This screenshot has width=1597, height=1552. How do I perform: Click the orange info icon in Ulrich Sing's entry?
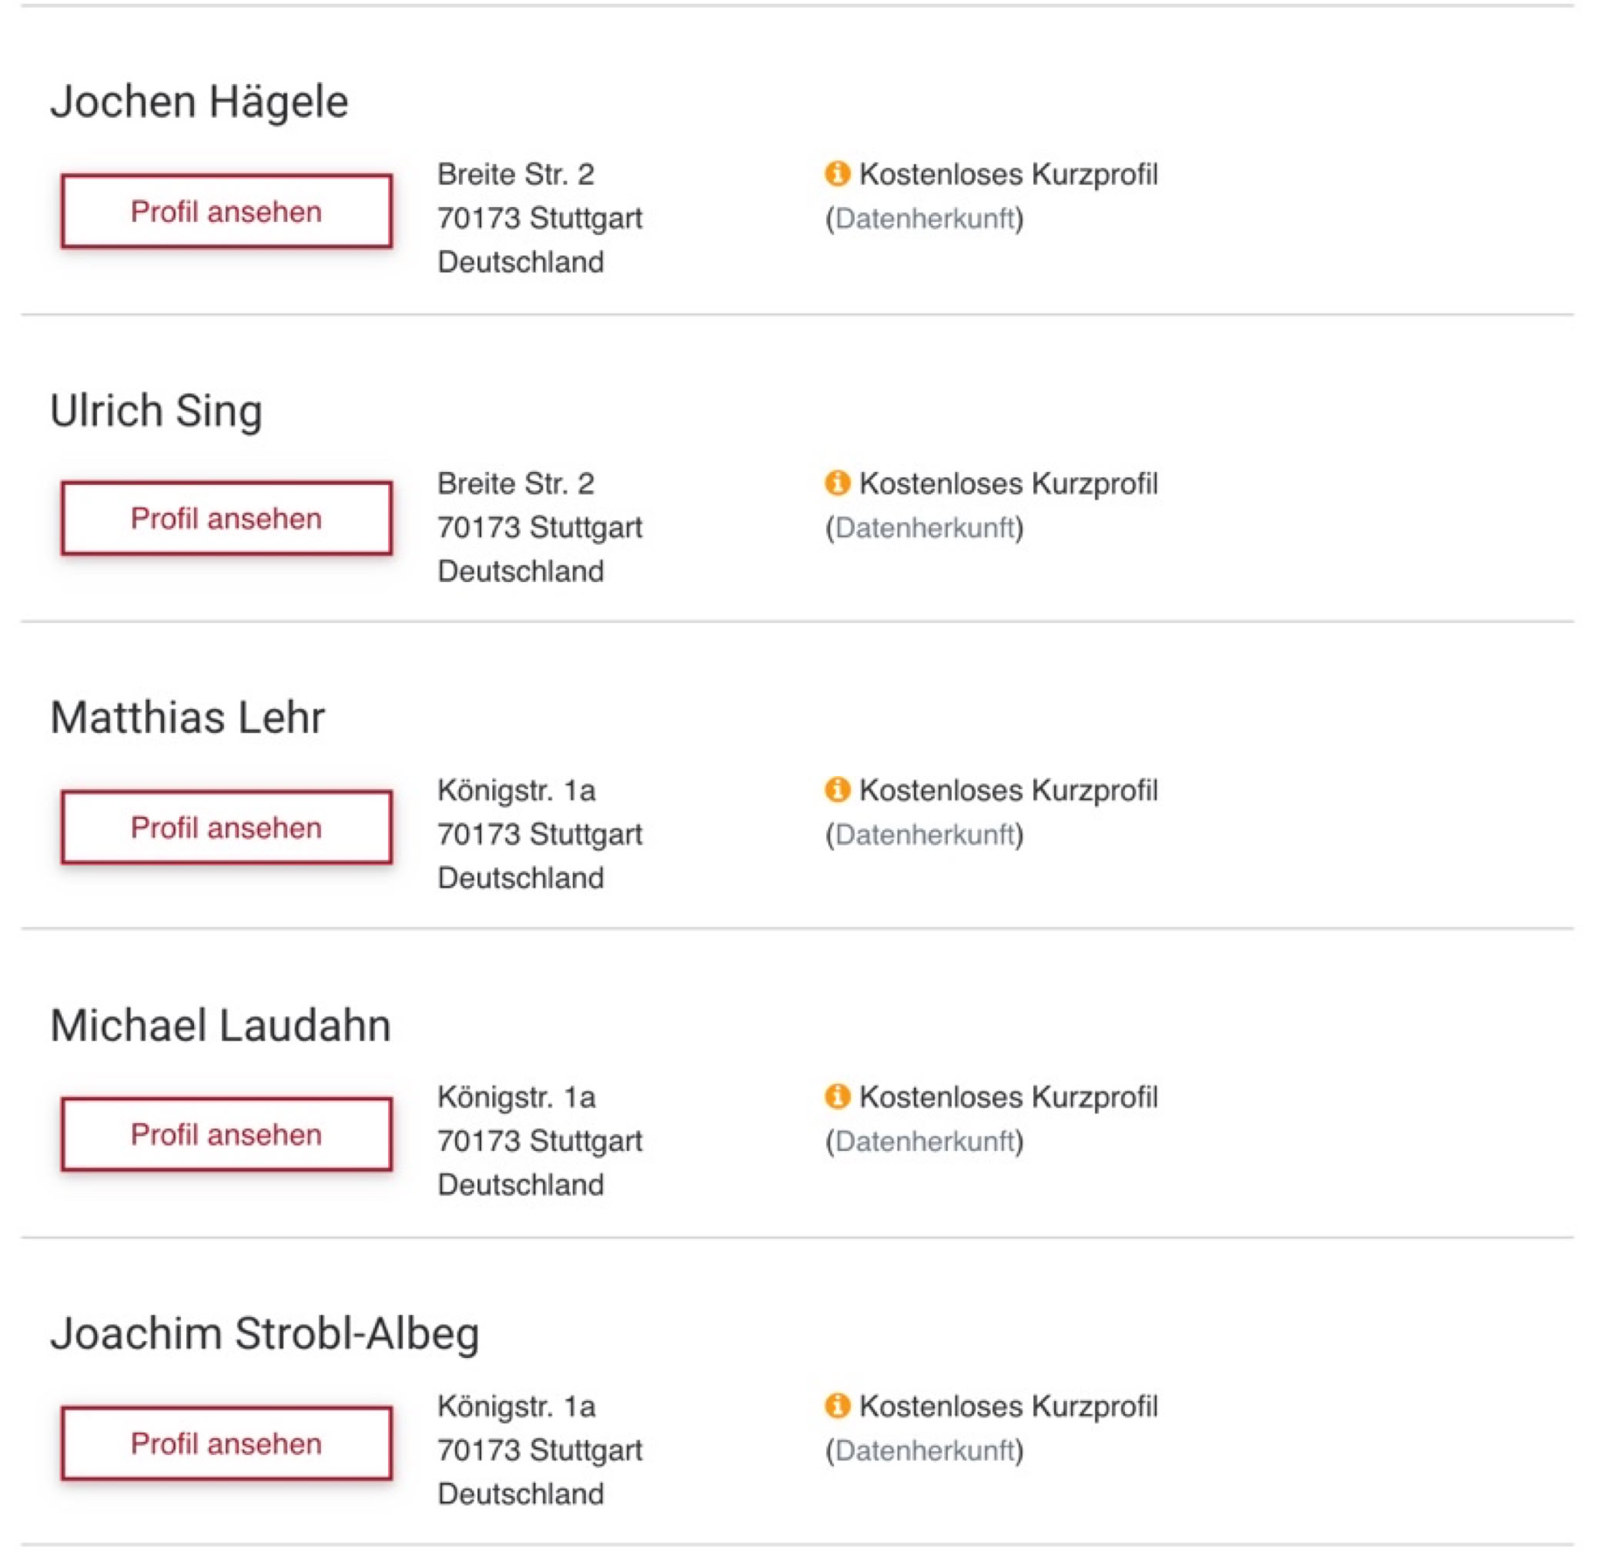(837, 483)
